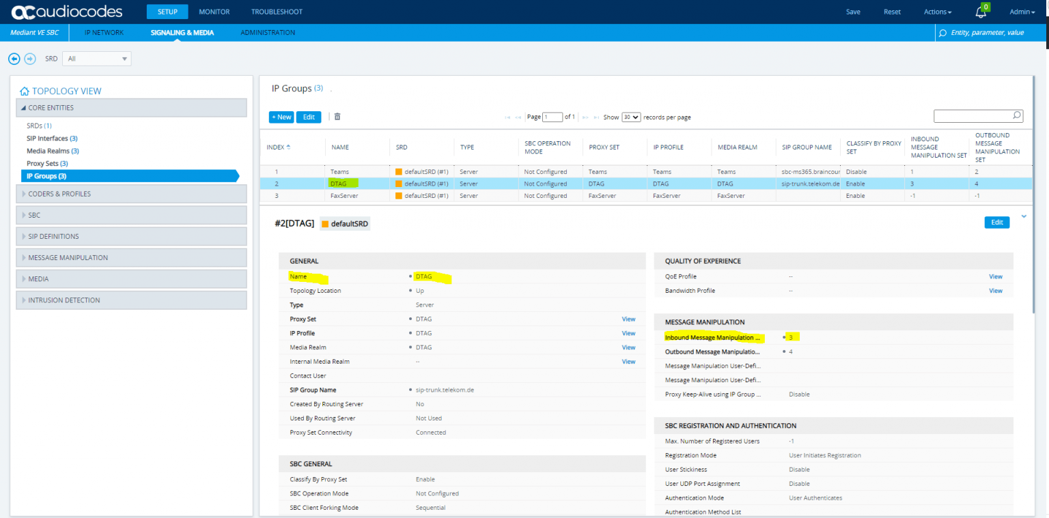Image resolution: width=1049 pixels, height=518 pixels.
Task: Expand the SBC section
Action: click(x=132, y=215)
